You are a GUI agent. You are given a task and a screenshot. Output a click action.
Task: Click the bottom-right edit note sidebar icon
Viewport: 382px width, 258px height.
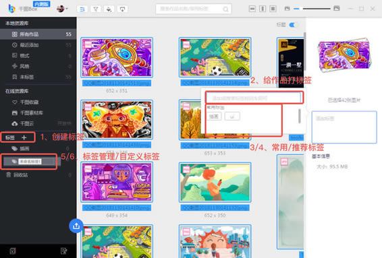click(x=64, y=251)
